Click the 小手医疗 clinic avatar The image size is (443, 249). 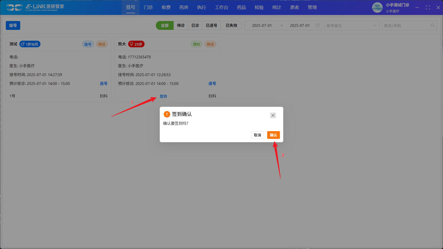[377, 7]
